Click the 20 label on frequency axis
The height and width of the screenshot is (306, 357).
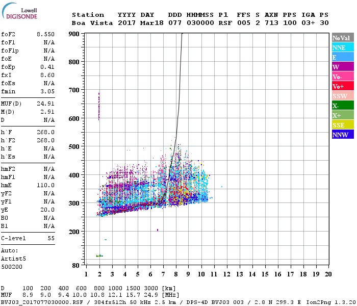(x=328, y=274)
